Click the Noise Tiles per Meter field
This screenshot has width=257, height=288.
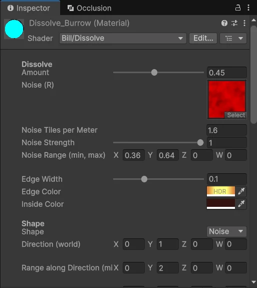click(226, 130)
